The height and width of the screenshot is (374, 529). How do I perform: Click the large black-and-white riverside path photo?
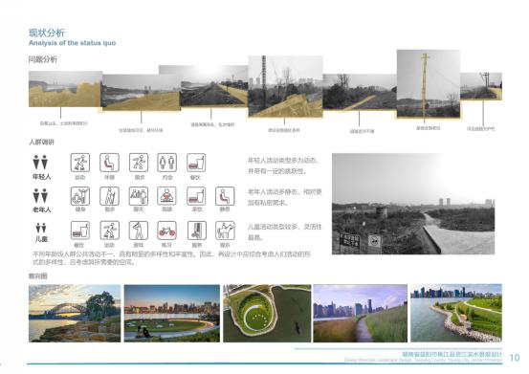413,204
